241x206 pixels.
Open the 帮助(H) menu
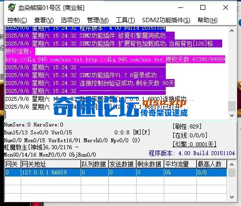(x=207, y=20)
